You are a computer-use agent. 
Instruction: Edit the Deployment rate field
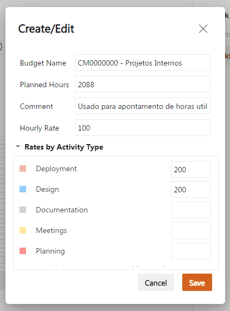[191, 170]
